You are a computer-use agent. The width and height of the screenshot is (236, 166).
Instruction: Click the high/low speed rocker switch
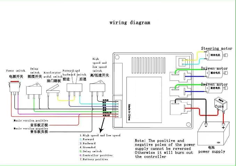[x=97, y=88]
